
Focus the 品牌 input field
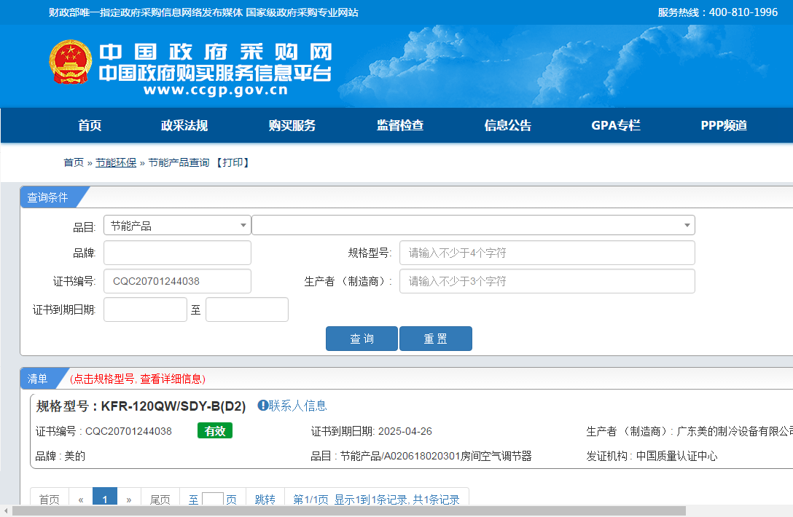click(x=178, y=253)
